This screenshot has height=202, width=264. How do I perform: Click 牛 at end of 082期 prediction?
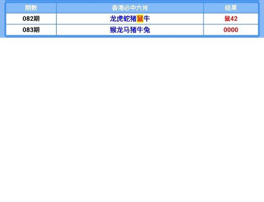(147, 18)
